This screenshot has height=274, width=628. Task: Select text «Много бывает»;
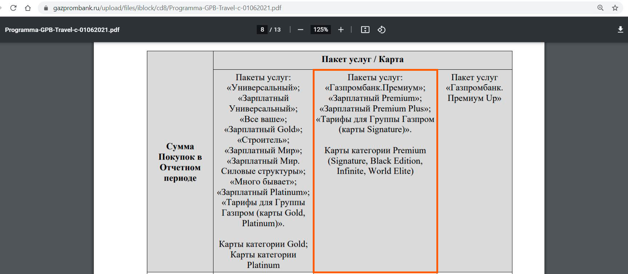263,182
